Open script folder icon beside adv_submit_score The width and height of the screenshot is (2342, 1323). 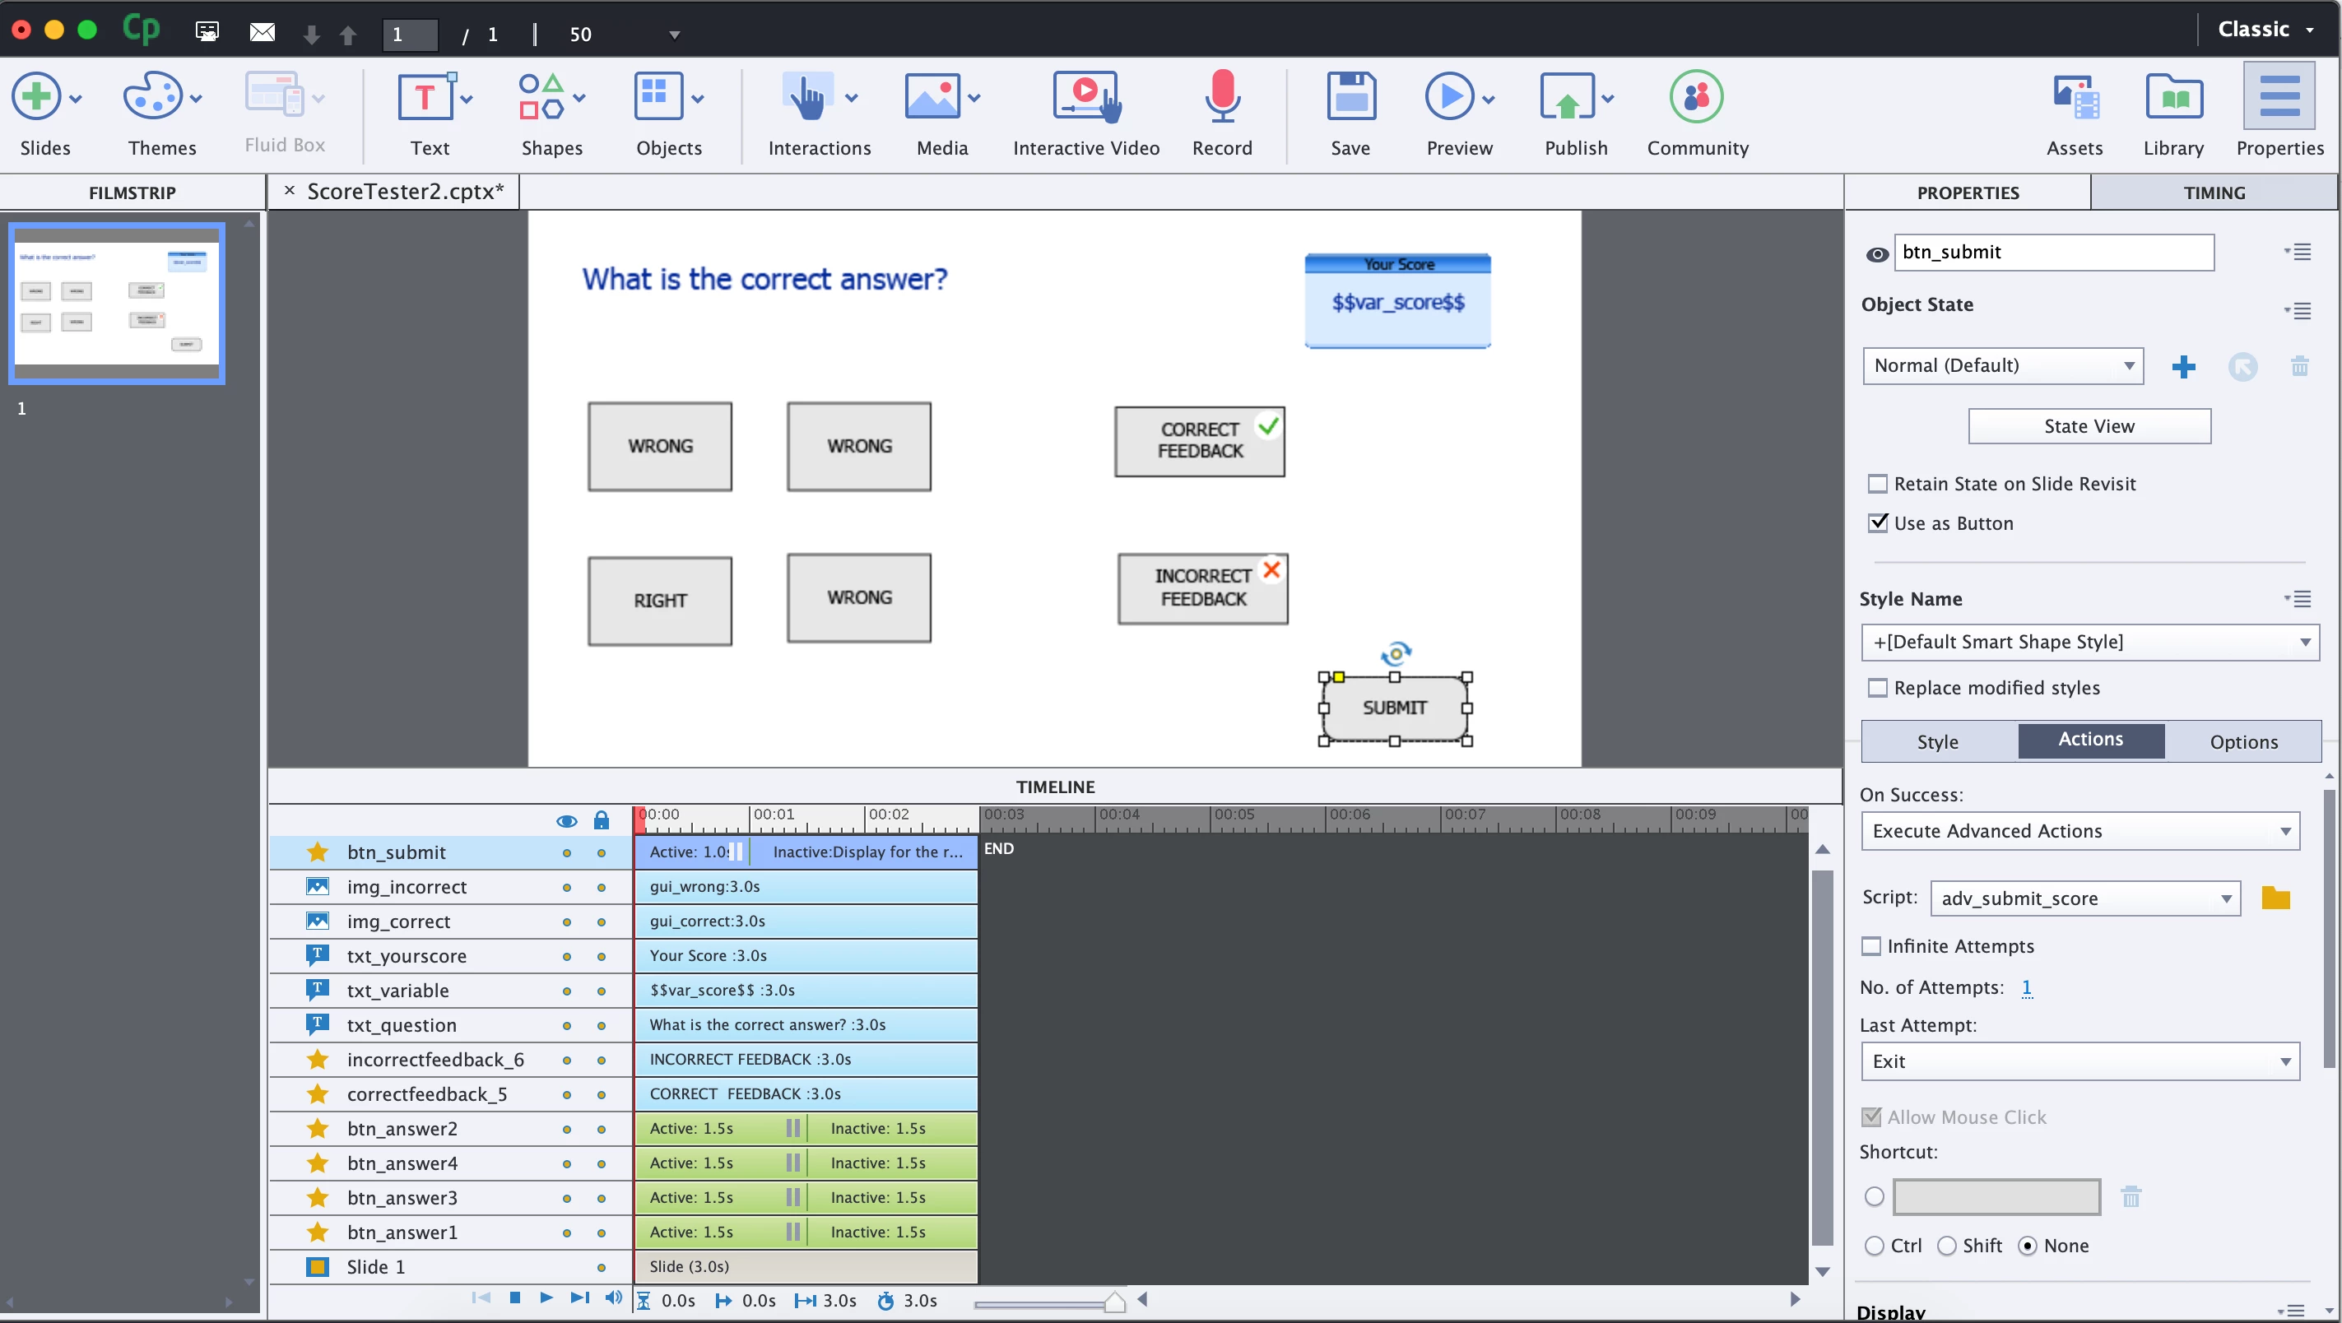pos(2275,898)
